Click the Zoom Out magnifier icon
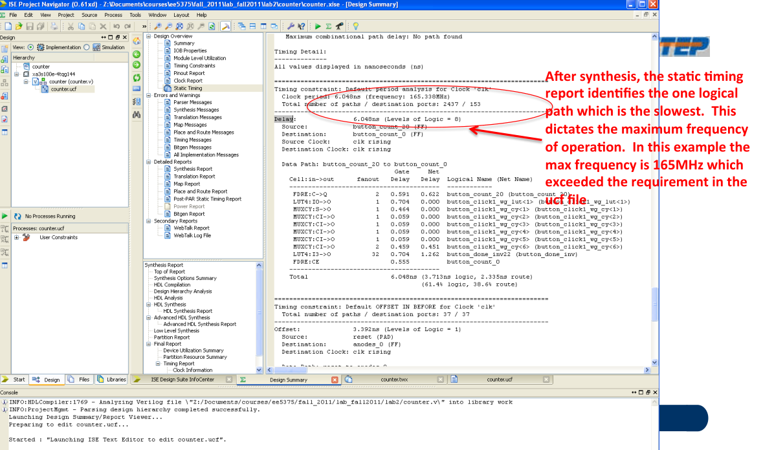 (x=169, y=26)
